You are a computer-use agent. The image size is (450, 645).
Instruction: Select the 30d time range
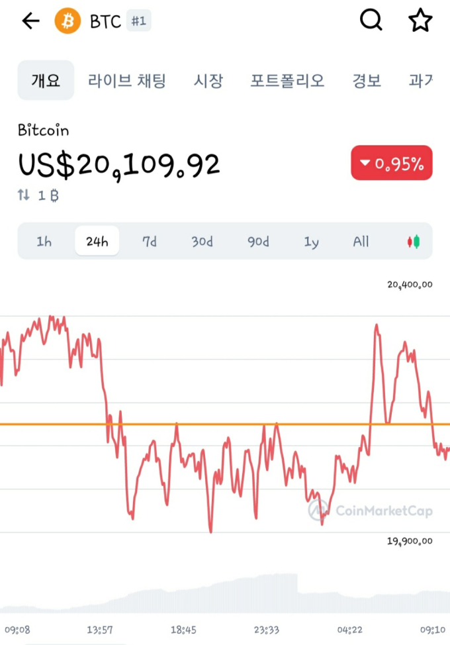(202, 242)
